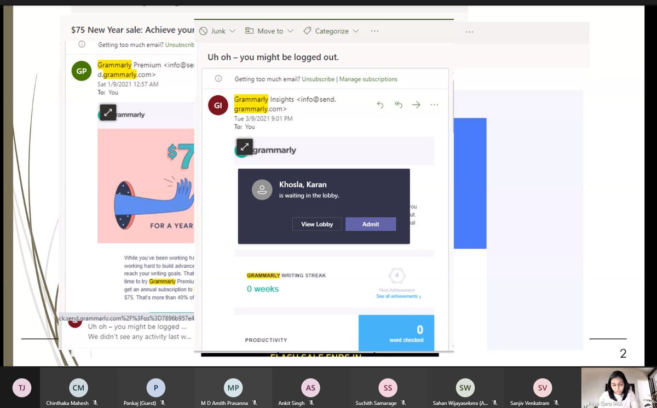Click the expand image icon over the Grammarly Insights email

tap(245, 147)
